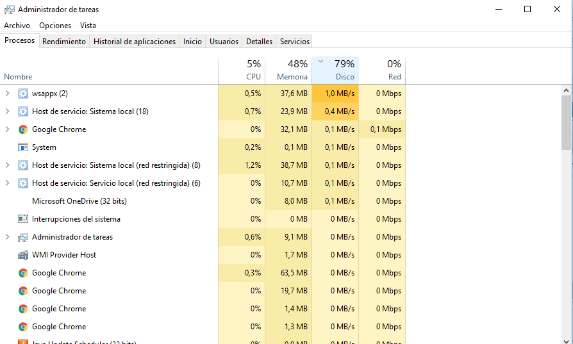Select the System process icon
This screenshot has width=573, height=344.
point(23,147)
